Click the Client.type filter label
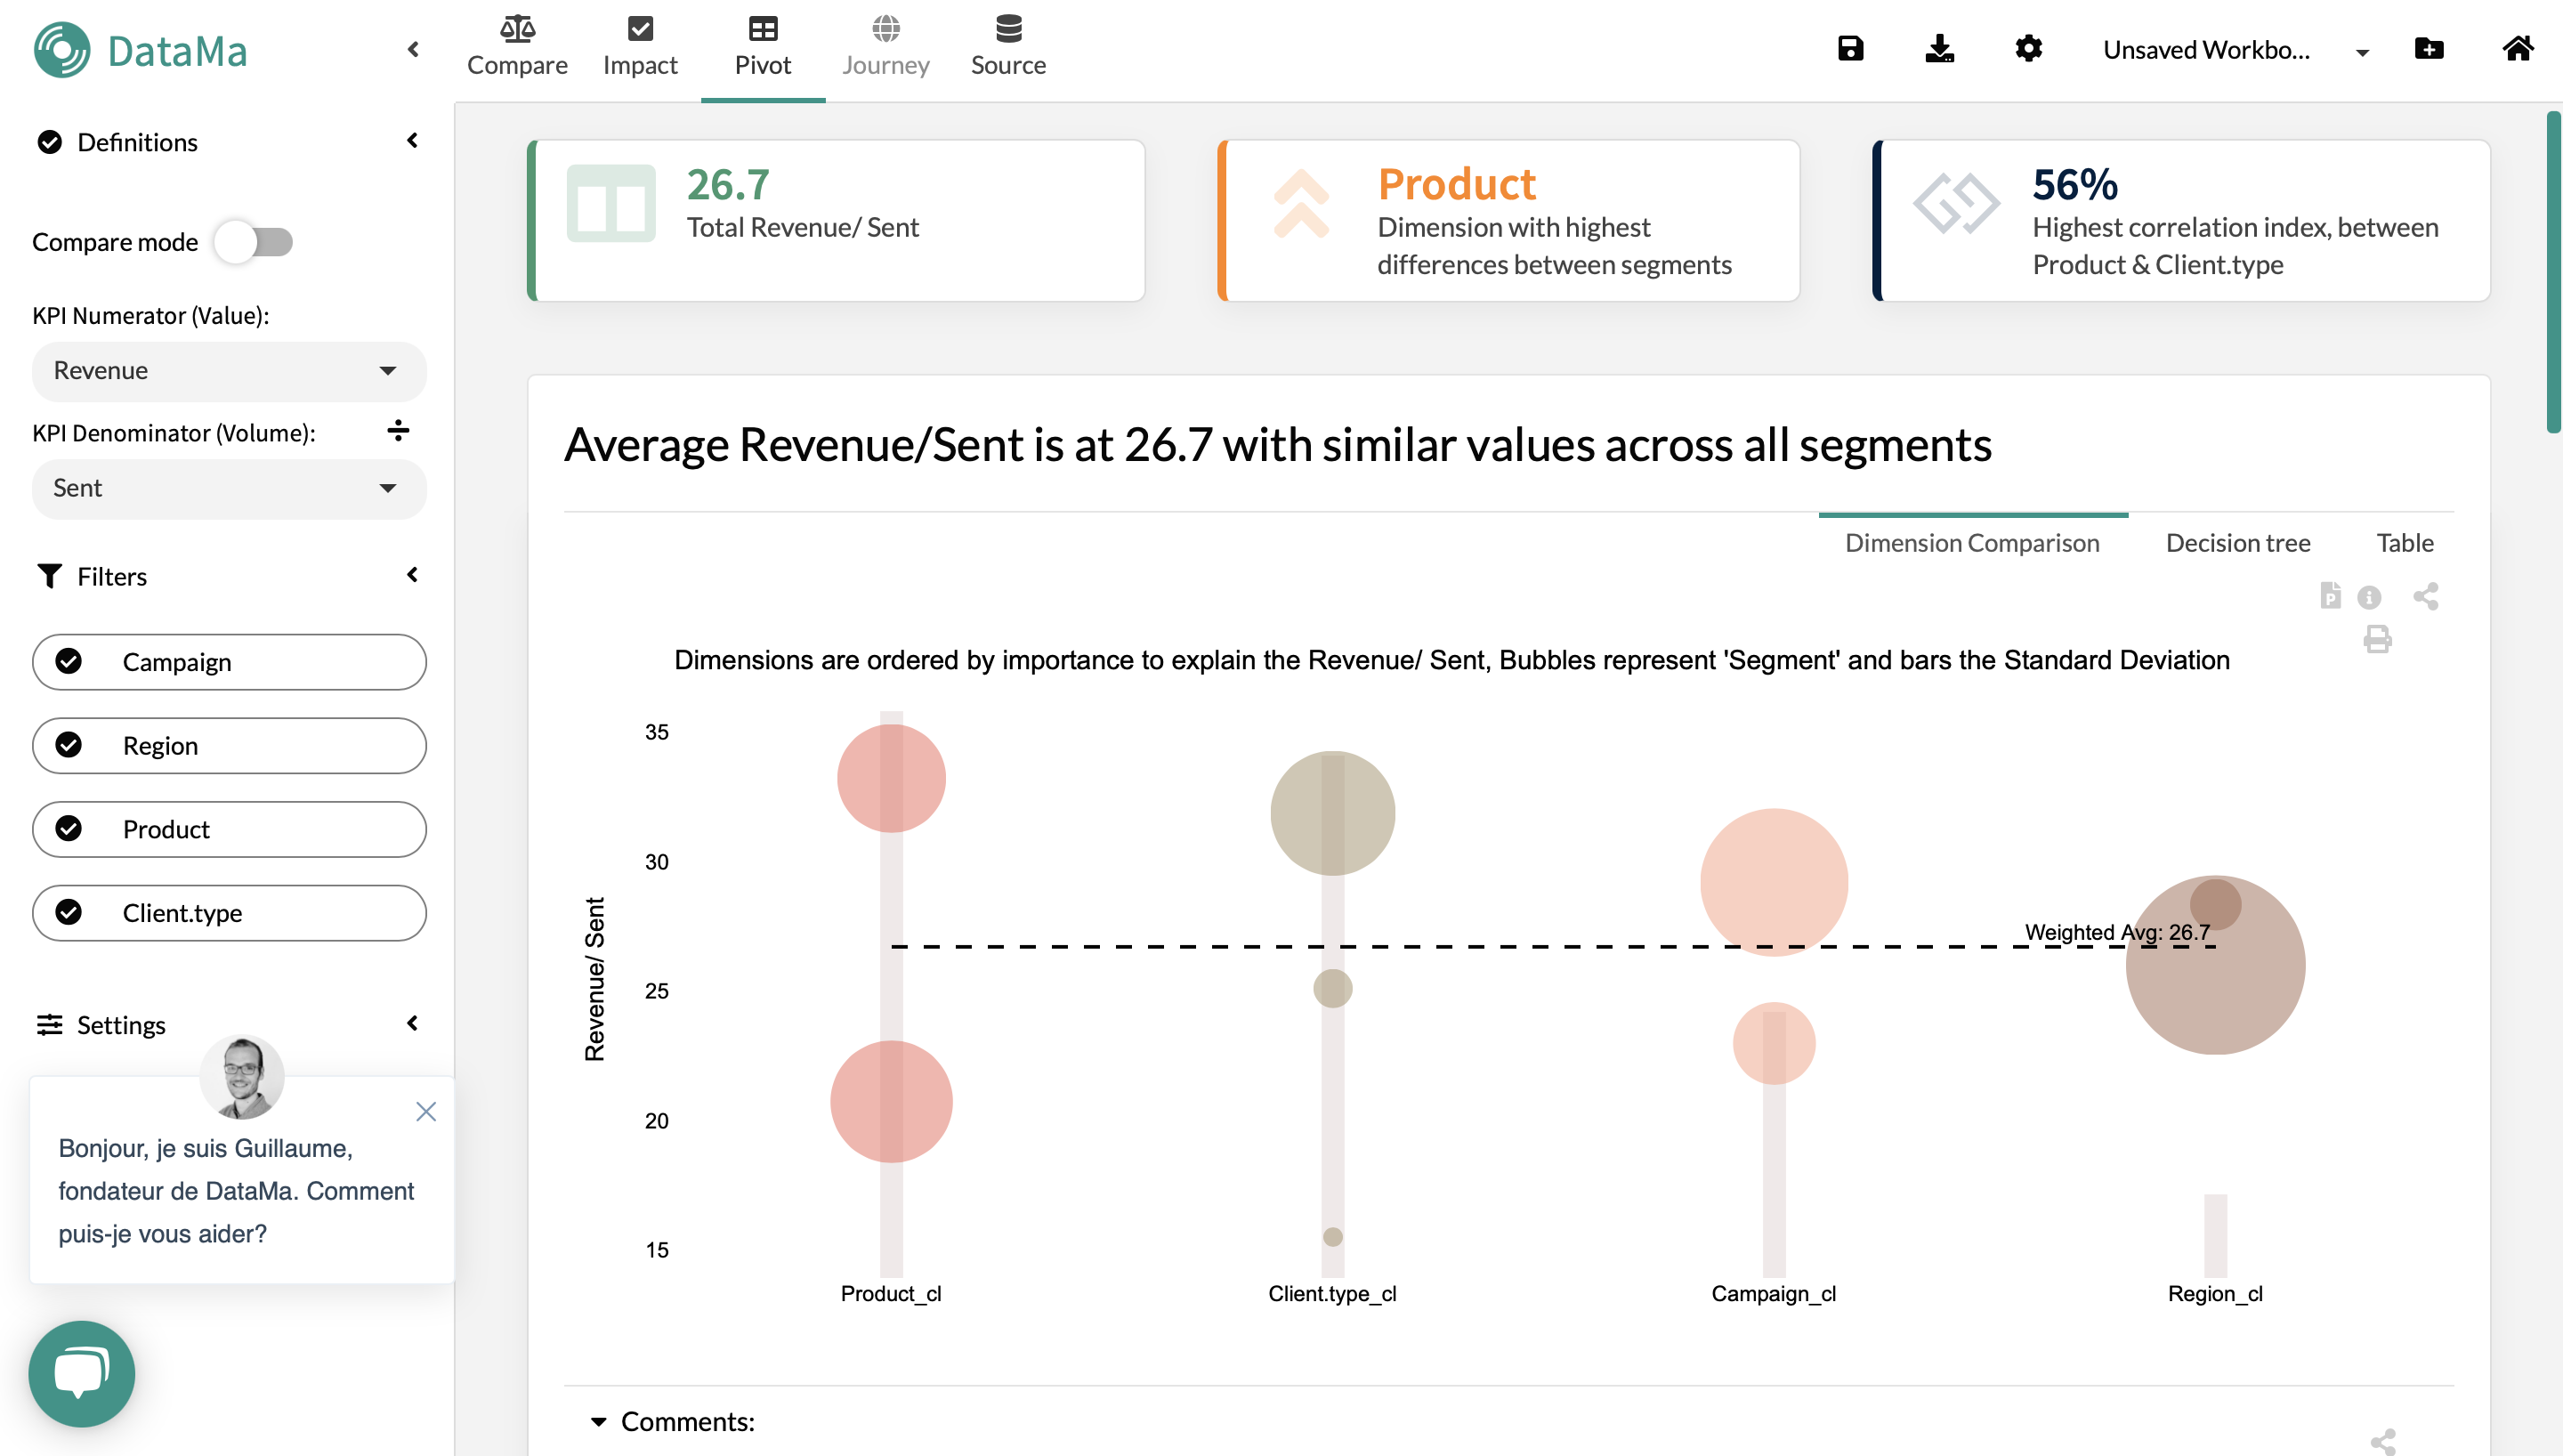The height and width of the screenshot is (1456, 2563). click(x=182, y=913)
